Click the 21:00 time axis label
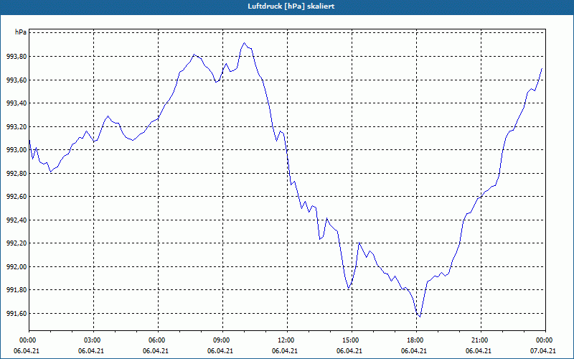 481,340
